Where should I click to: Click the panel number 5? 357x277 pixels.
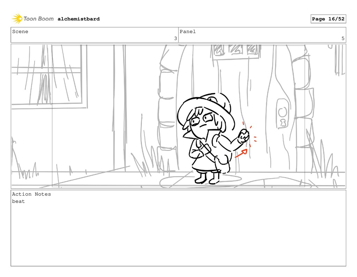tap(343, 38)
